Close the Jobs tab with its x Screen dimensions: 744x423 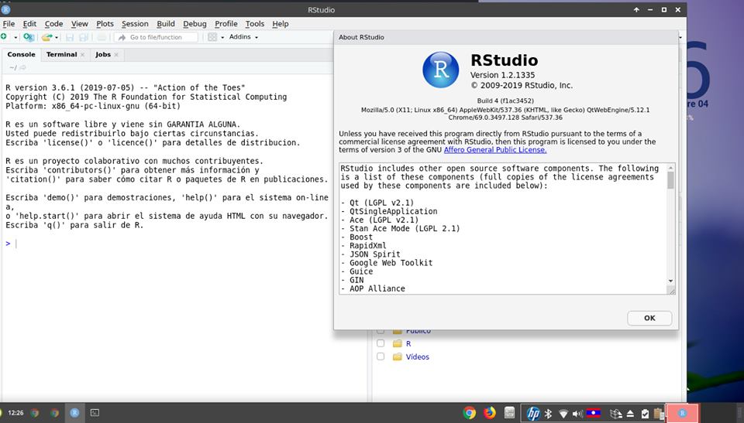click(x=116, y=55)
